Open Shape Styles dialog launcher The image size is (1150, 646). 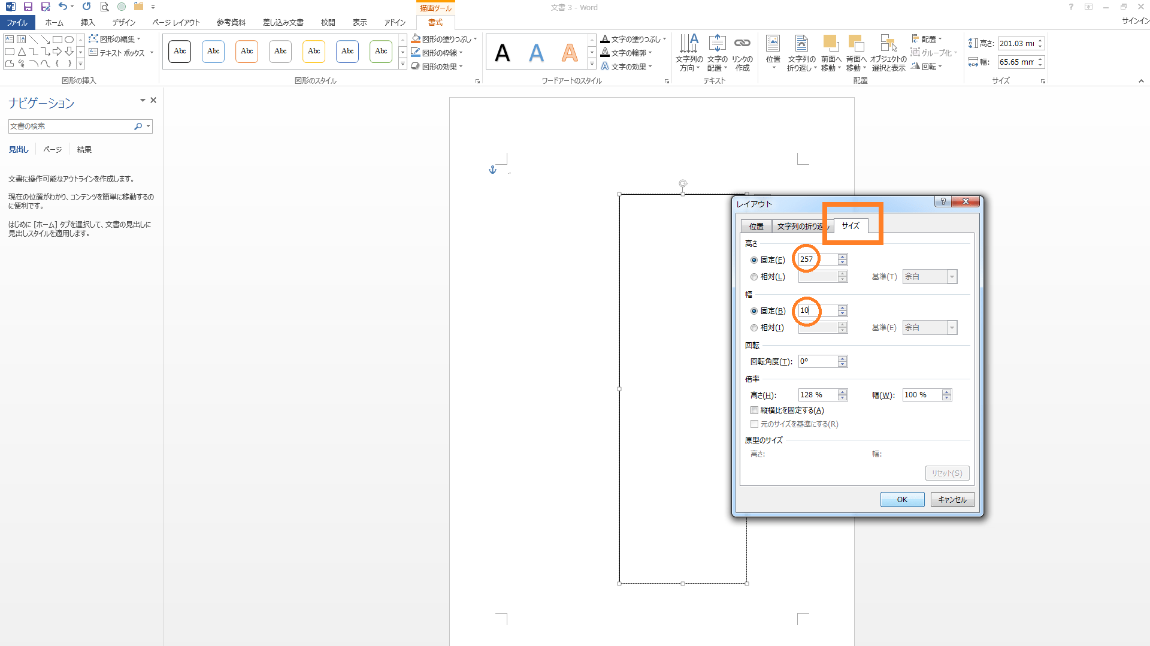click(477, 81)
